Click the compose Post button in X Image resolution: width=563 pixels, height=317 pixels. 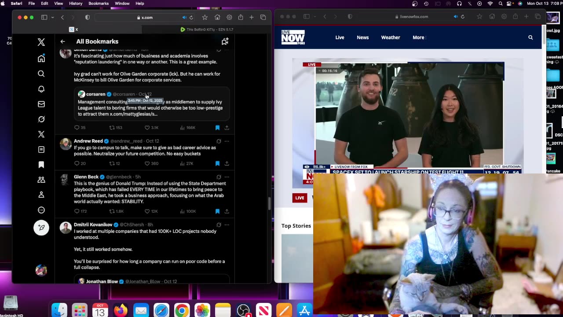click(41, 228)
